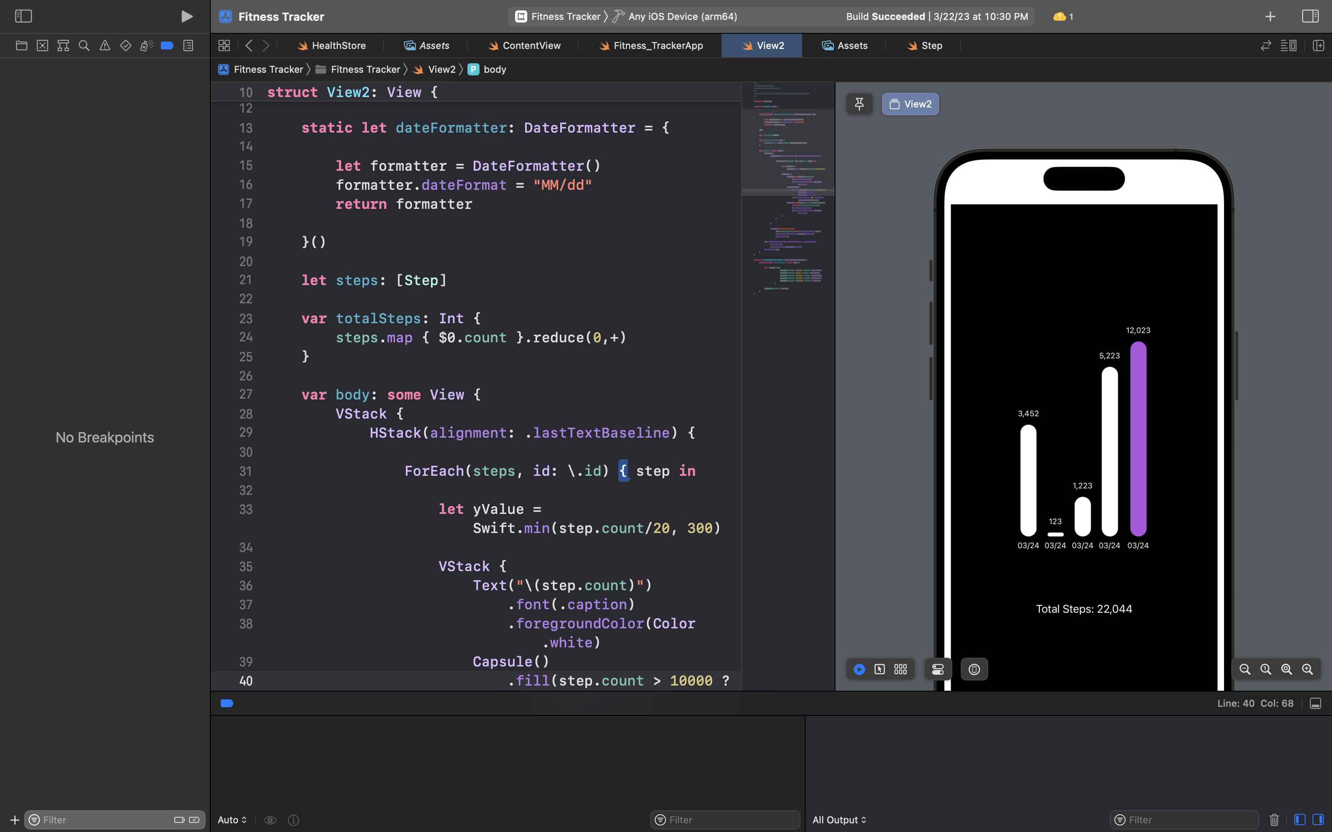Image resolution: width=1332 pixels, height=832 pixels.
Task: Zoom canvas to fit
Action: click(x=1286, y=669)
